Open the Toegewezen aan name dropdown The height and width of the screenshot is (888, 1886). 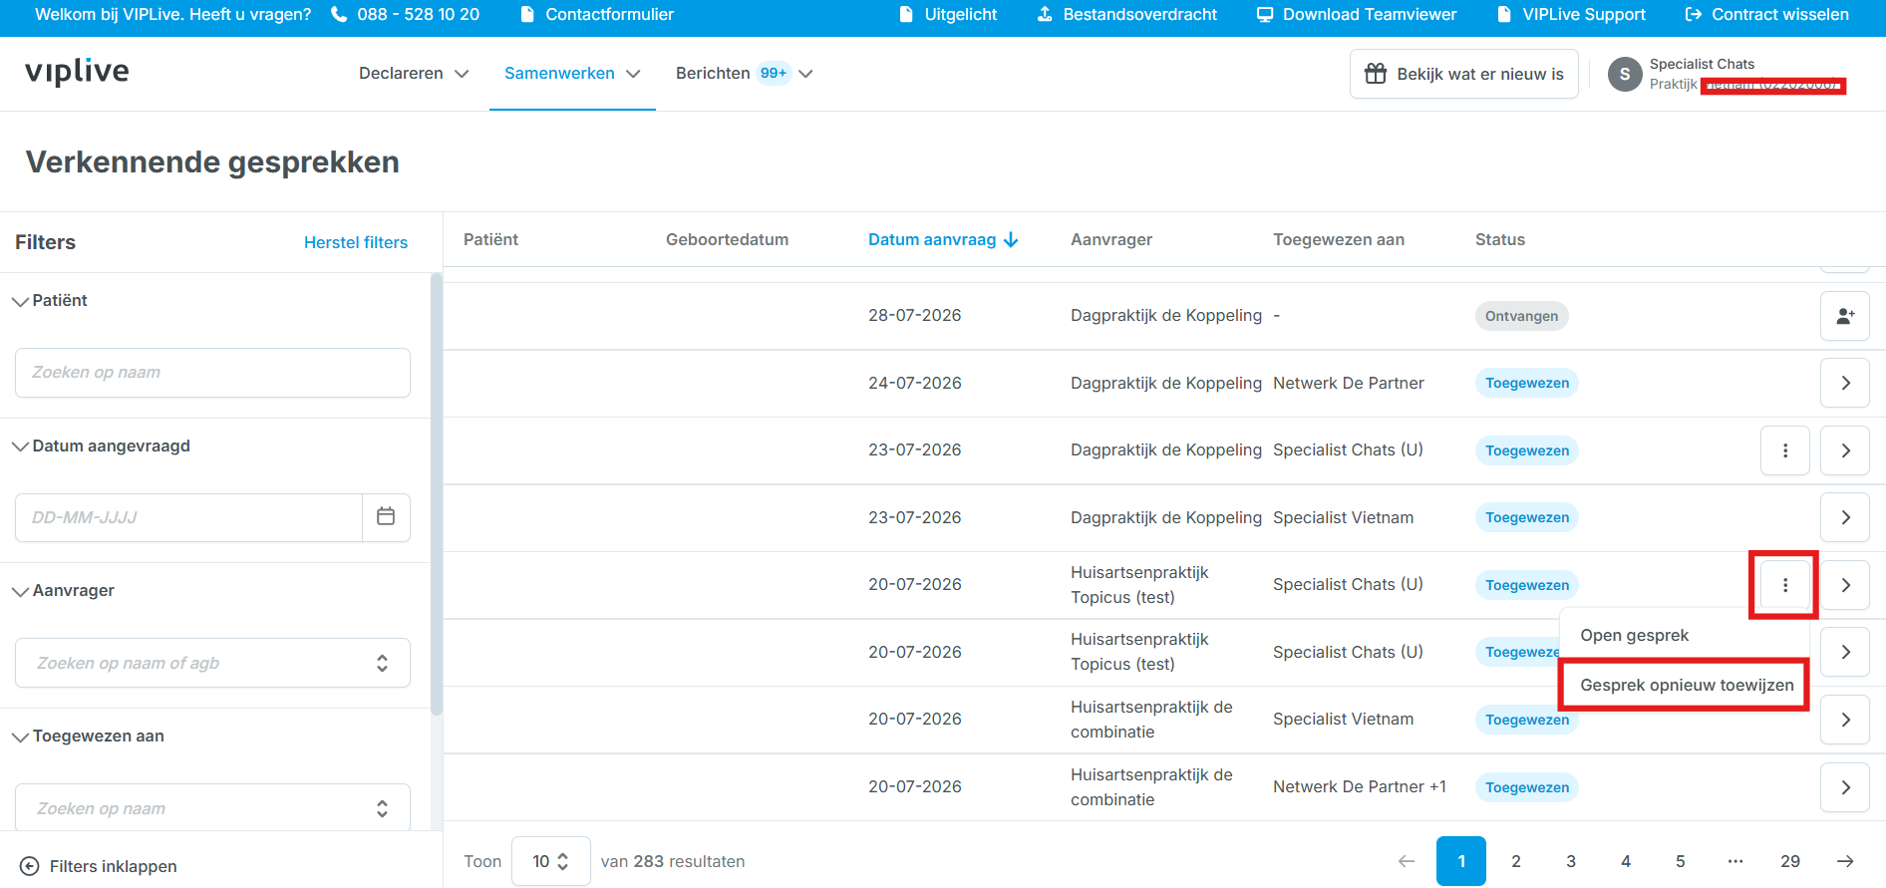(x=212, y=808)
